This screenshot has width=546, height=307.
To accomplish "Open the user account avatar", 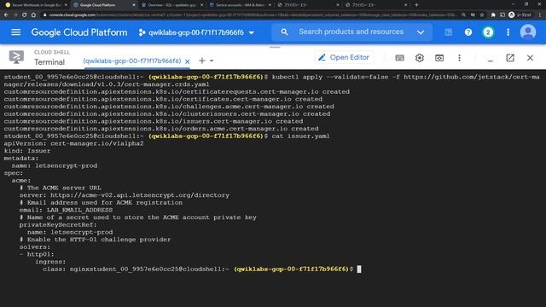I will pyautogui.click(x=528, y=32).
